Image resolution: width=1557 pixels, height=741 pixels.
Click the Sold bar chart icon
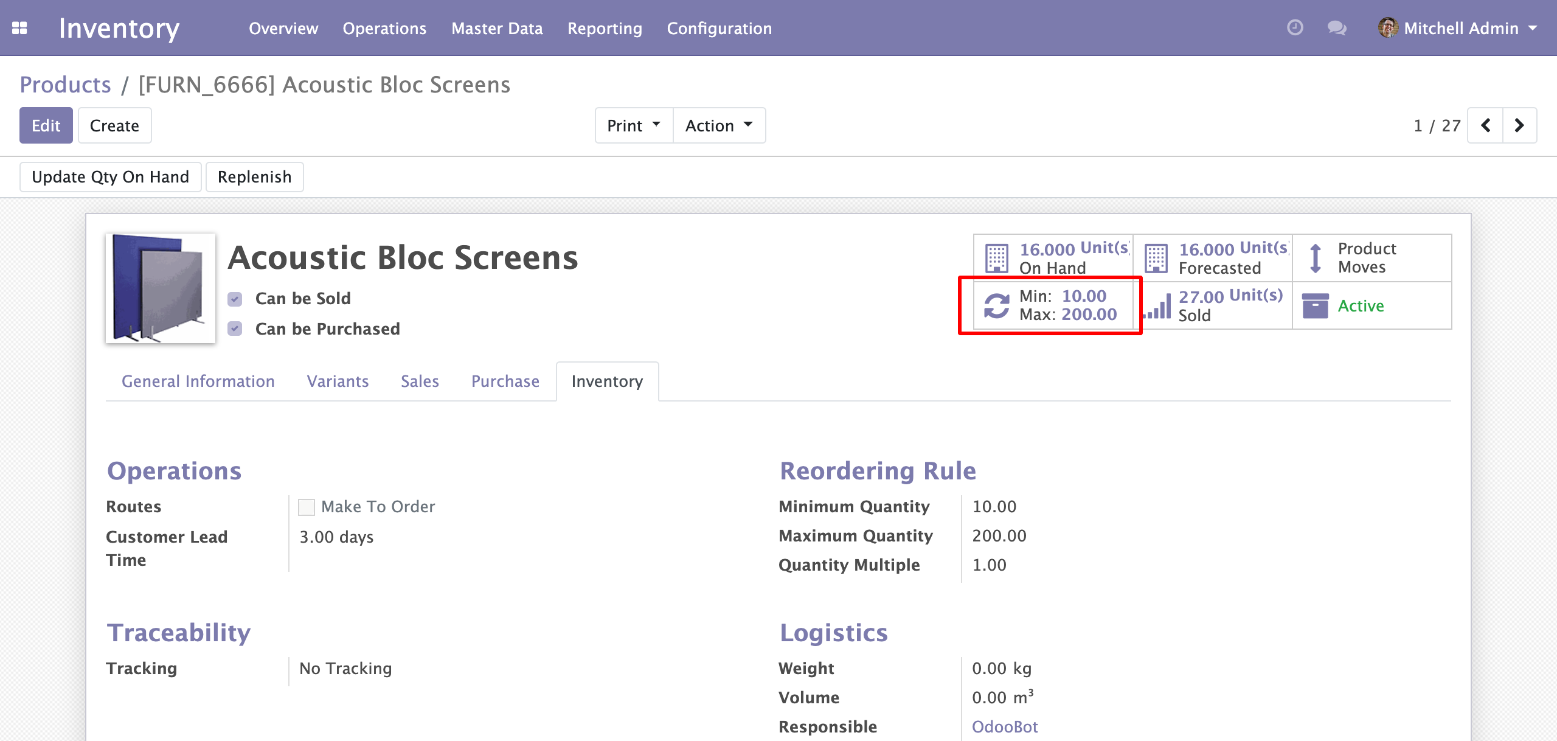point(1157,306)
